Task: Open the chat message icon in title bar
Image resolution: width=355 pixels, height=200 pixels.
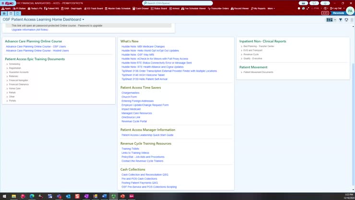Action: (314, 3)
